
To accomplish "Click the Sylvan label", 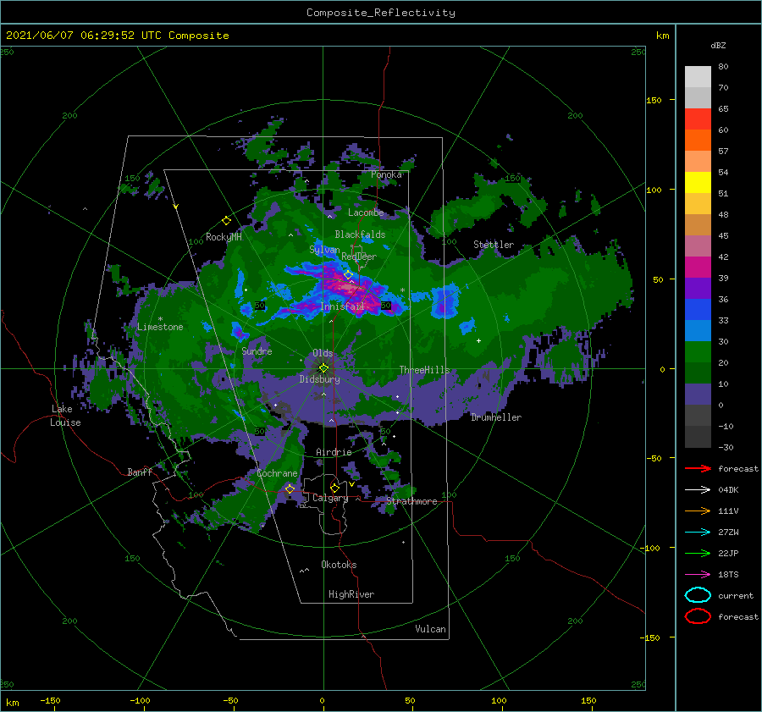I will 324,250.
